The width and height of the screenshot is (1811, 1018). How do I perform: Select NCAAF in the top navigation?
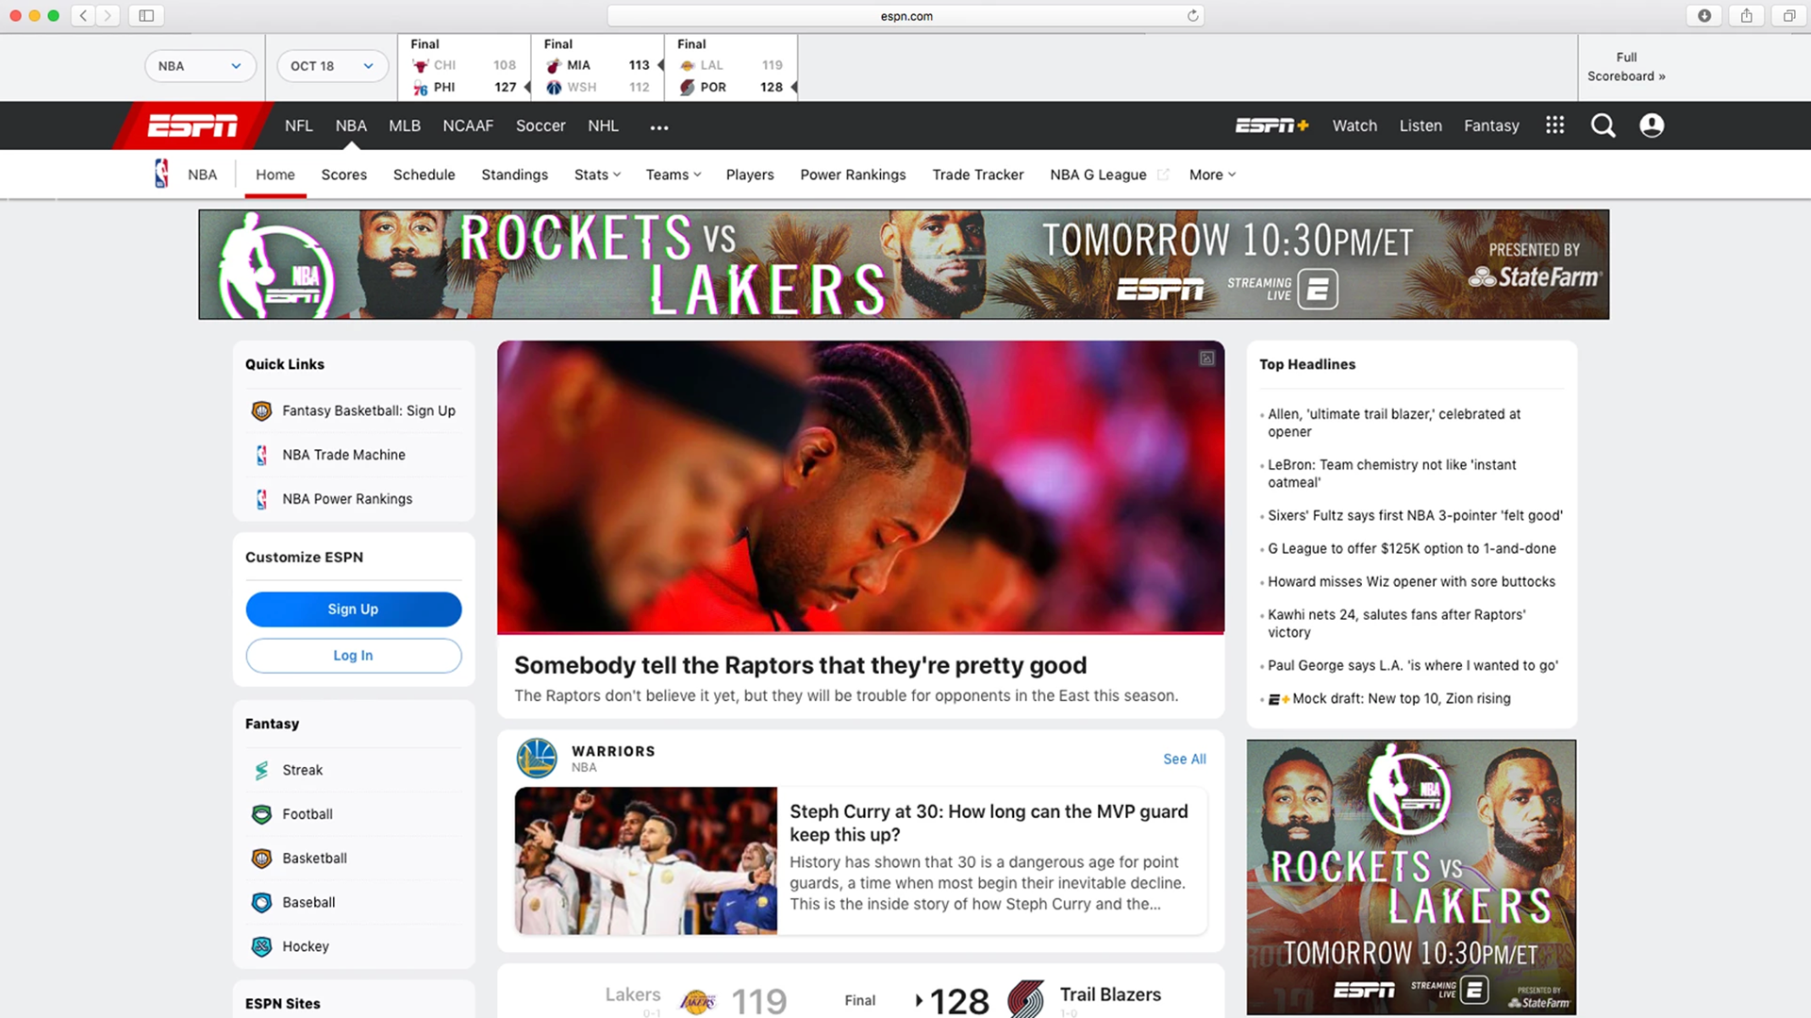tap(468, 125)
